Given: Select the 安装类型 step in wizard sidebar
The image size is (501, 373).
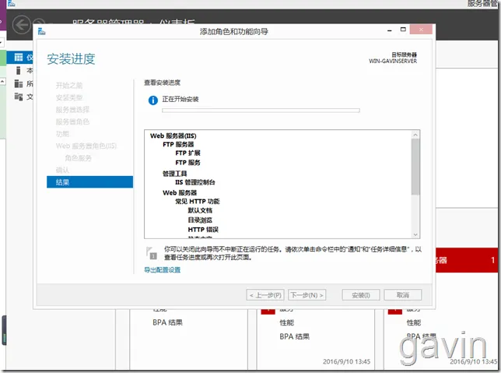Looking at the screenshot, I should point(69,97).
